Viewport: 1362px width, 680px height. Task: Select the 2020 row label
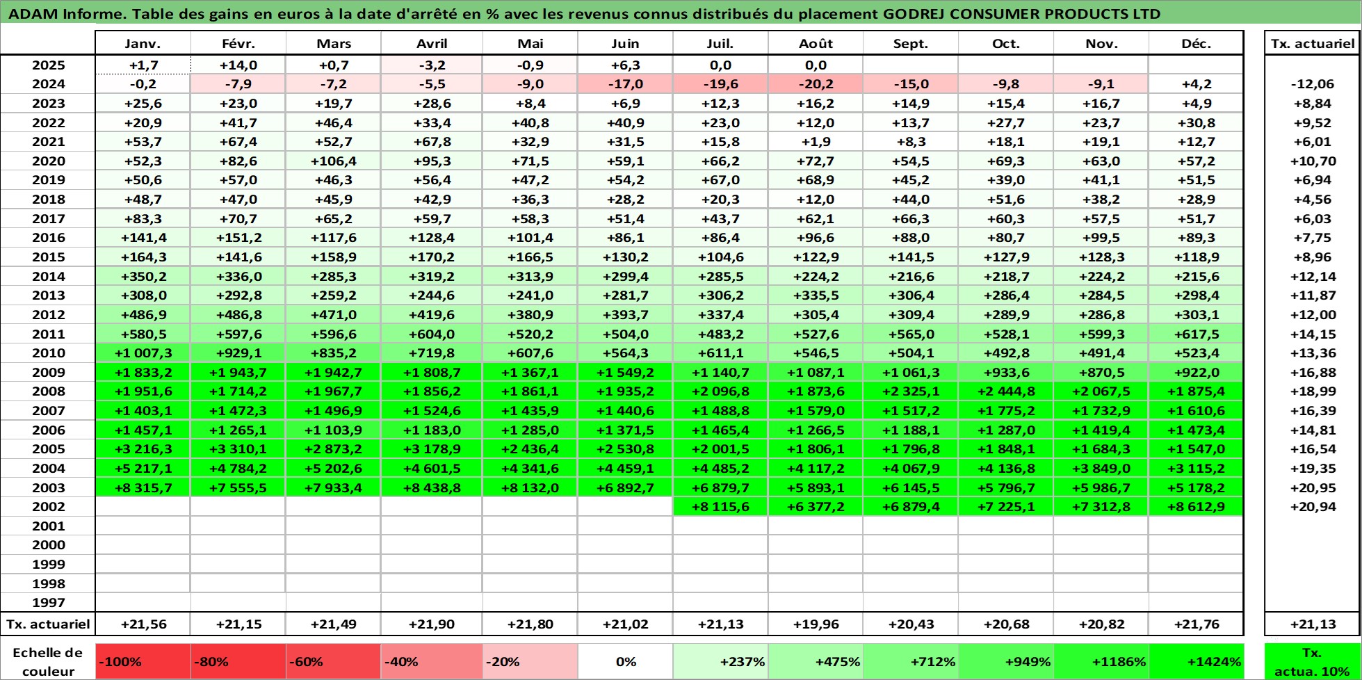[x=48, y=161]
